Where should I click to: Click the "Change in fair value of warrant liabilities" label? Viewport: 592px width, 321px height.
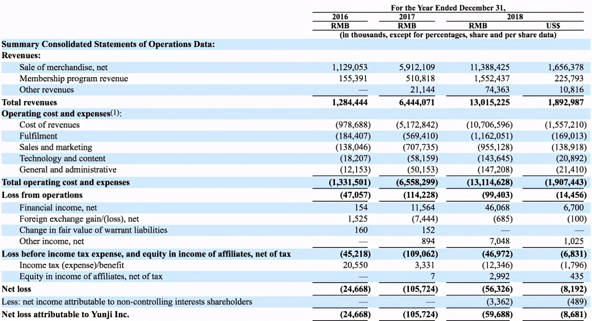tap(93, 230)
